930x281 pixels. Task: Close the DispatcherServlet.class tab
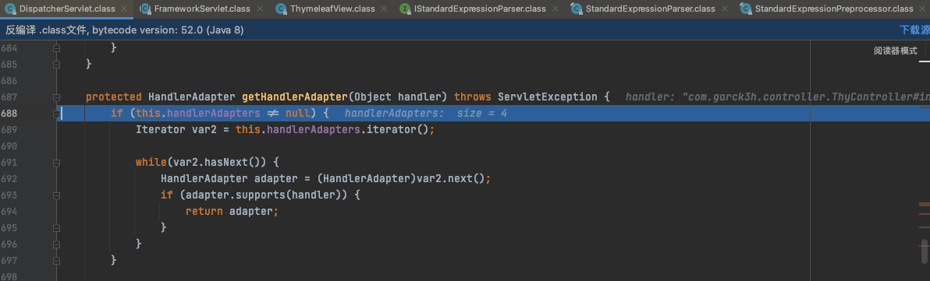(124, 9)
